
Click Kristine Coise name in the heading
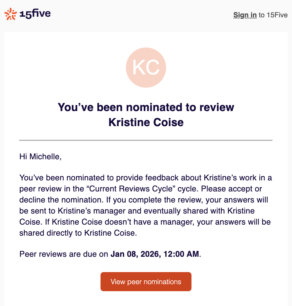(146, 122)
